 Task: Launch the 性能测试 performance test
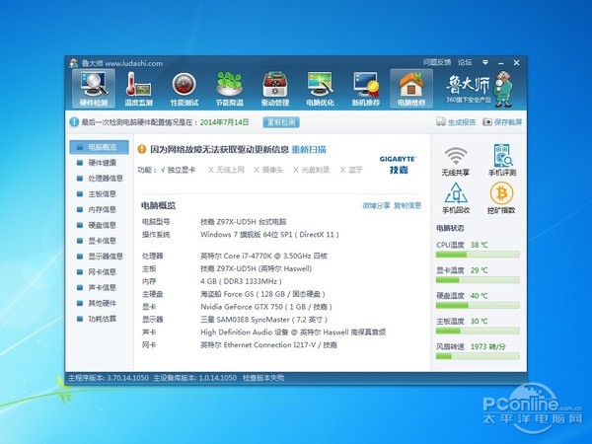point(185,89)
